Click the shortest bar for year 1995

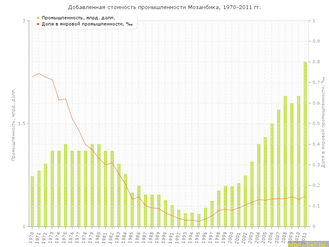(x=199, y=220)
